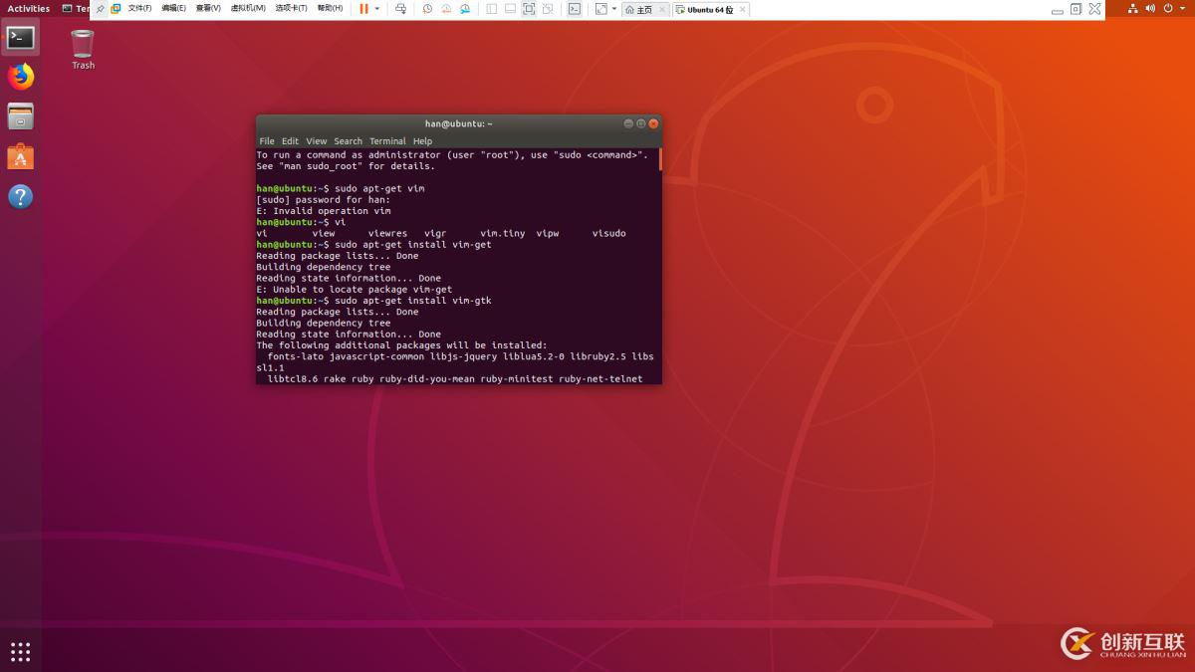The image size is (1195, 672).
Task: Click Activities in the Ubuntu top bar
Action: pyautogui.click(x=28, y=8)
